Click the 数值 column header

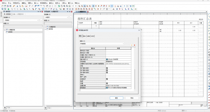pyautogui.click(x=118, y=48)
